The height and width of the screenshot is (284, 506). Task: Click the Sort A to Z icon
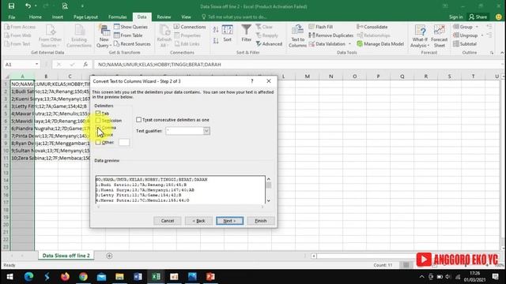click(216, 30)
